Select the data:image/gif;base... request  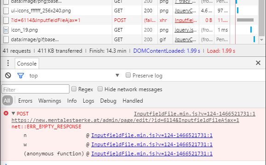(35, 40)
